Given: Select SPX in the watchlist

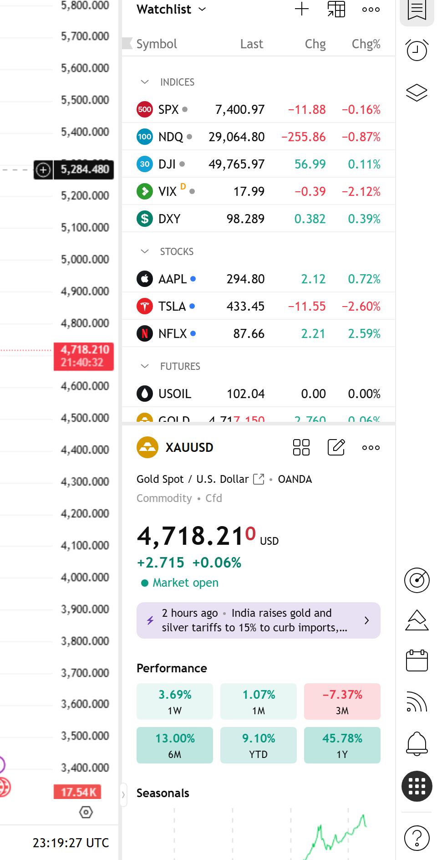Looking at the screenshot, I should pos(259,109).
